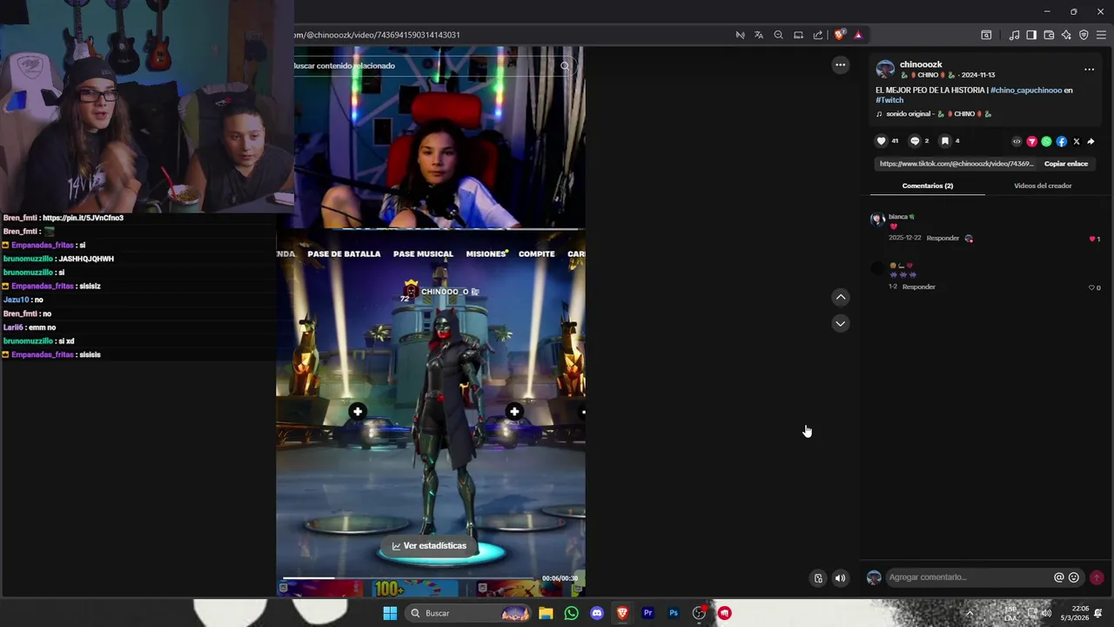Seek on the video progress bar
The height and width of the screenshot is (627, 1114).
(x=409, y=578)
